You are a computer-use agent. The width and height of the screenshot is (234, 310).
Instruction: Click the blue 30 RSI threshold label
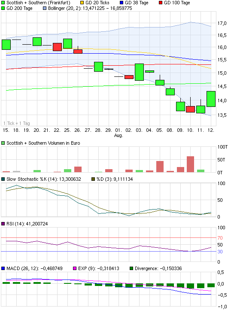(x=220, y=252)
